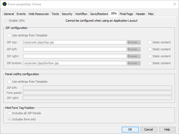This screenshot has height=134, width=179.
Task: Open the Events tab
Action: [21, 14]
